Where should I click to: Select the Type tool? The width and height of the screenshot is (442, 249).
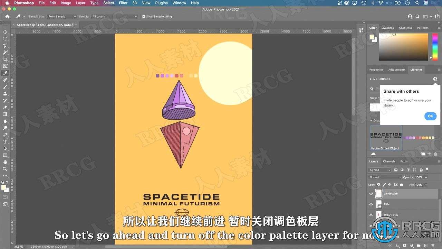[x=5, y=142]
